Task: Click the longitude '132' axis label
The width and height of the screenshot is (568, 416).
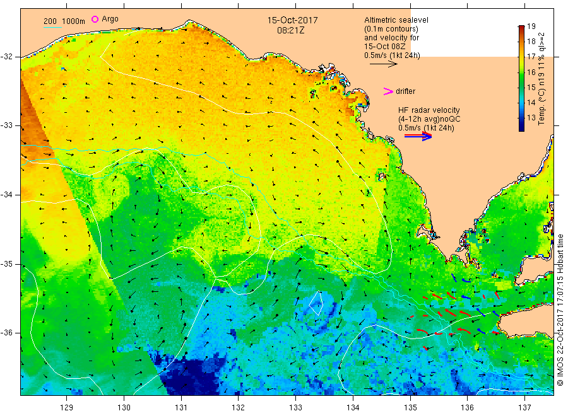Action: click(239, 408)
